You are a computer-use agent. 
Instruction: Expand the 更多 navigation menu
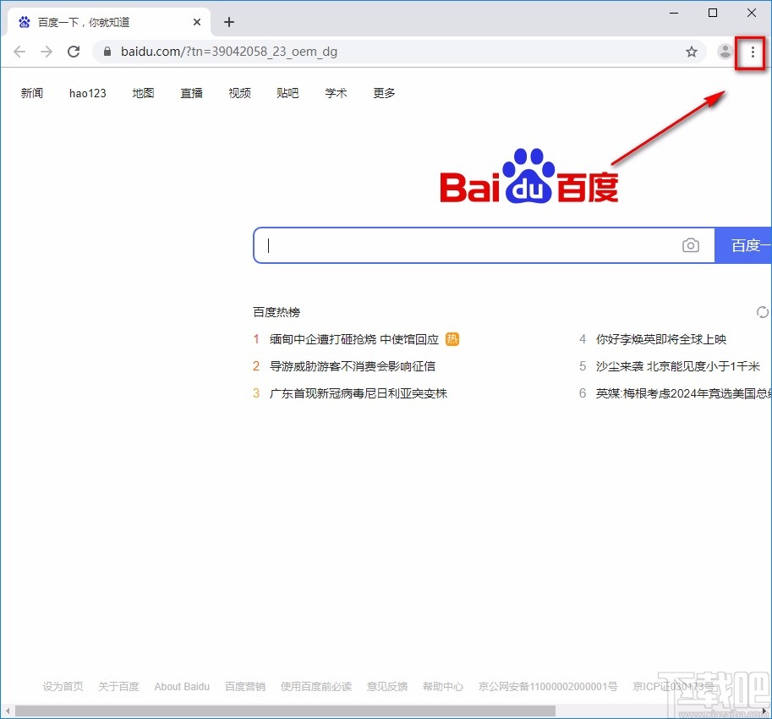(383, 93)
